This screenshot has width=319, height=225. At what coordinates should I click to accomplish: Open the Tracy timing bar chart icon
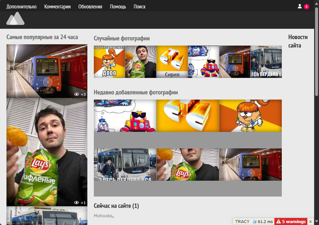(x=254, y=221)
